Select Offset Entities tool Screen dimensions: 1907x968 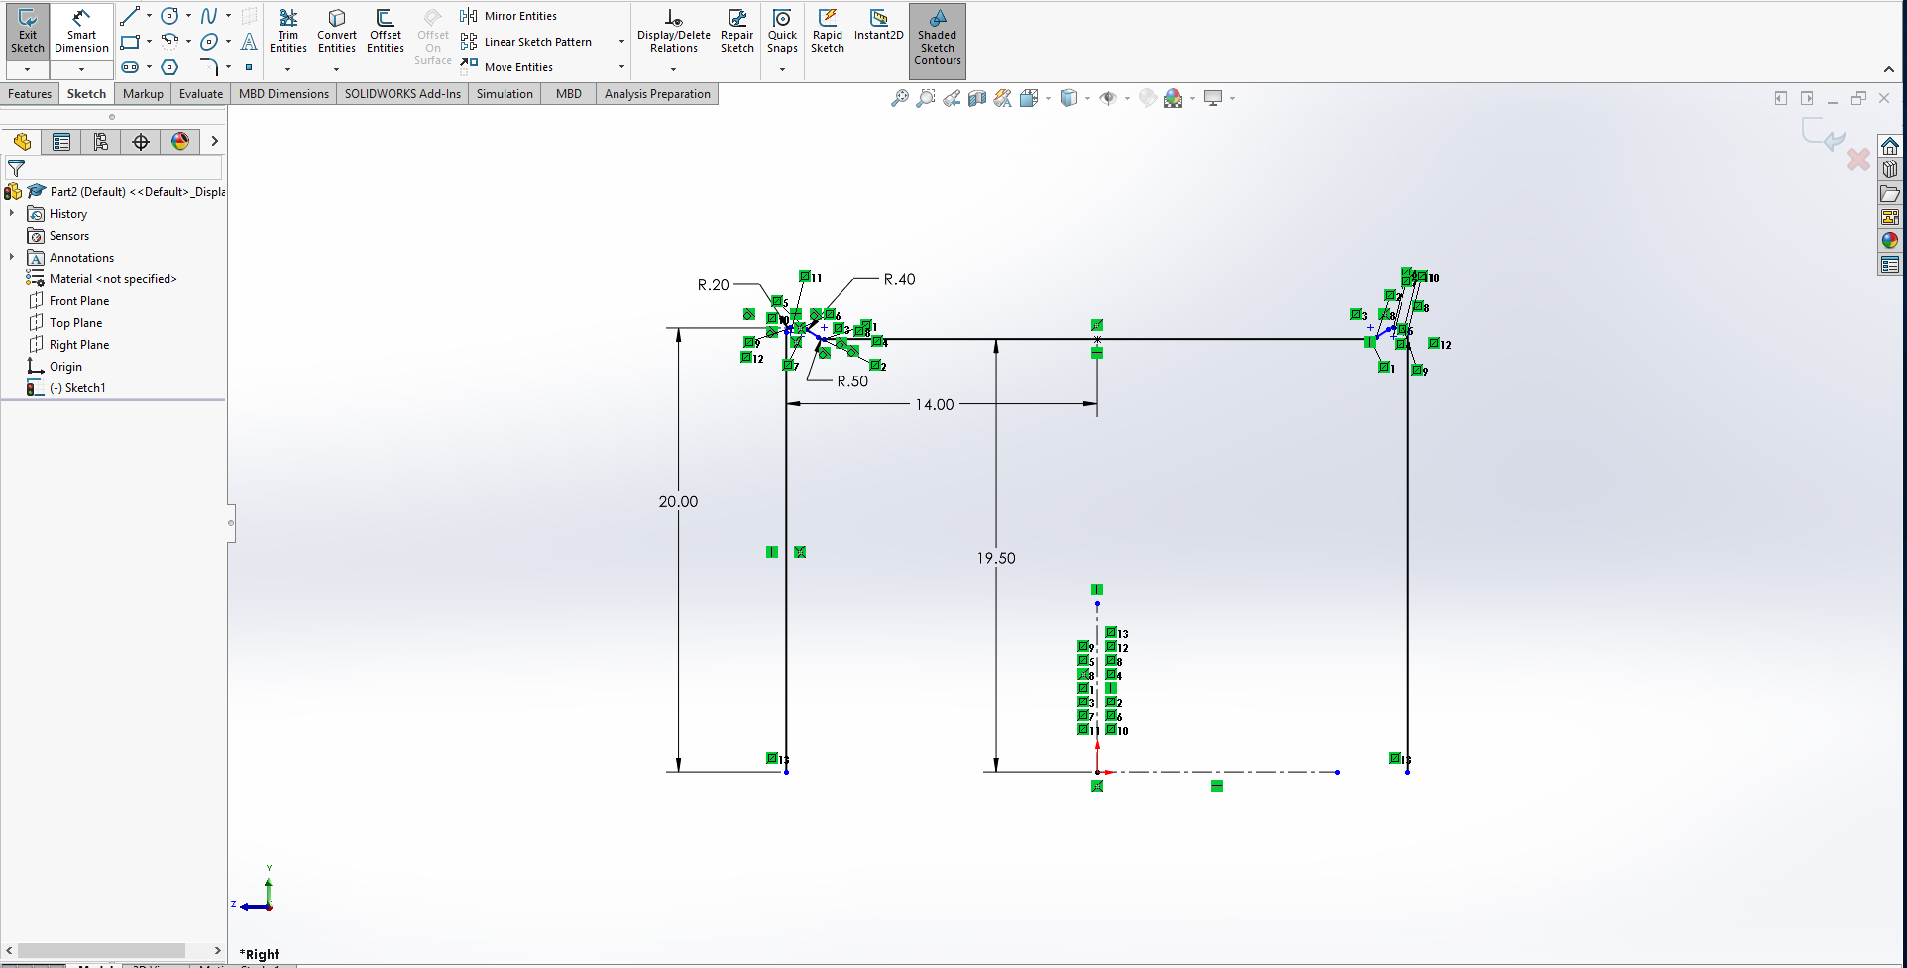[x=386, y=32]
